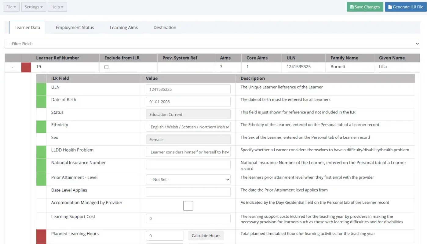The image size is (427, 244).
Task: Collapse learner row 19 with minus expander
Action: (x=13, y=67)
